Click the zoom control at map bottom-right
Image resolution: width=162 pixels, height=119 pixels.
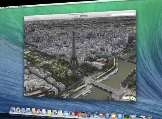coord(125,98)
